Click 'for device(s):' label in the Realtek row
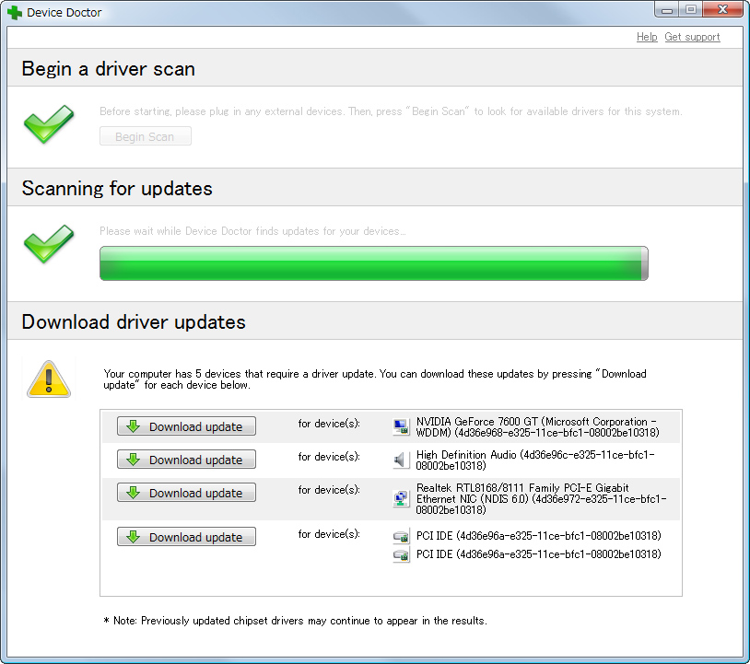Viewport: 750px width, 664px height. [329, 490]
